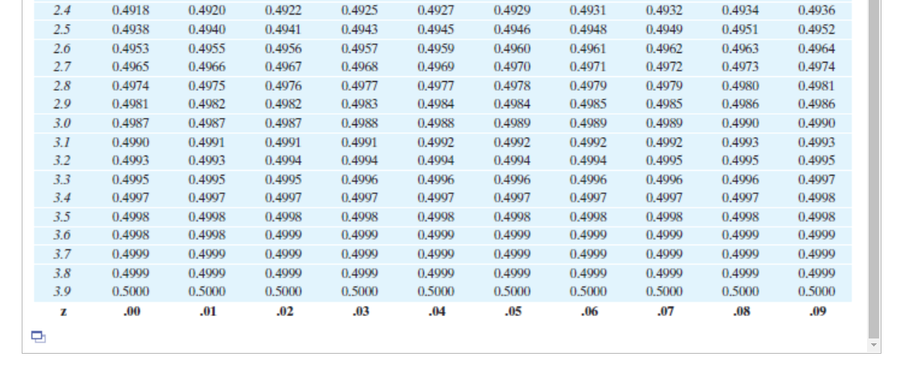Click the 0.4925 cell in row 2.4
The height and width of the screenshot is (381, 912).
[x=360, y=10]
